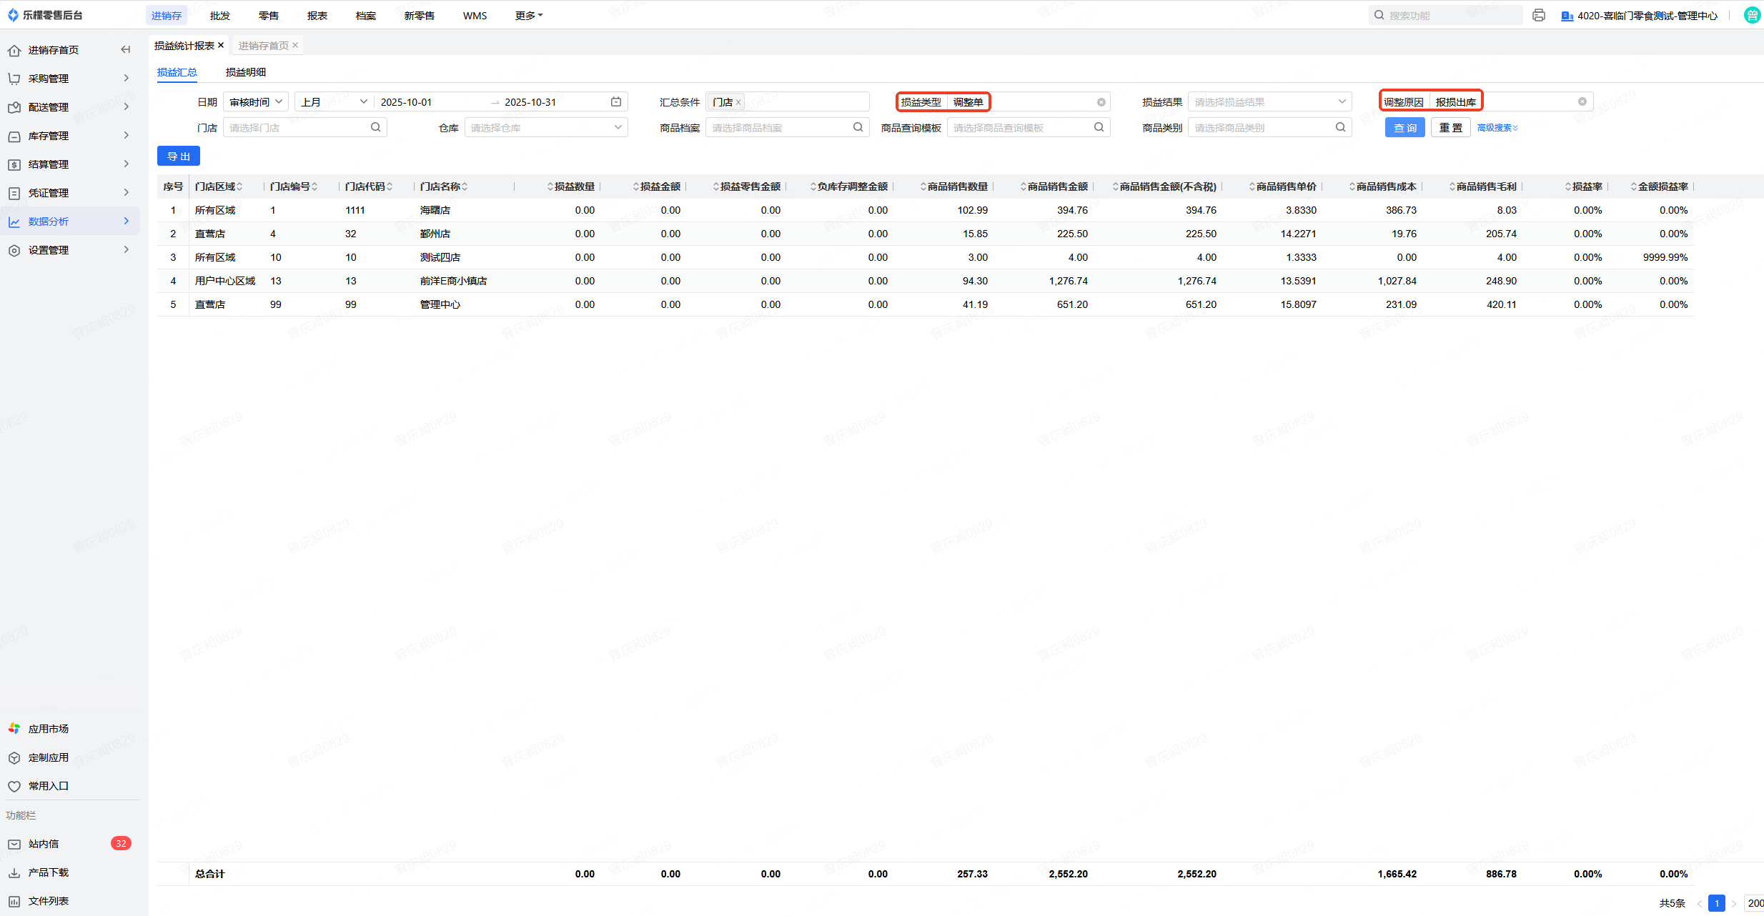Open the 损益结果 dropdown
Image resolution: width=1764 pixels, height=916 pixels.
(1269, 101)
